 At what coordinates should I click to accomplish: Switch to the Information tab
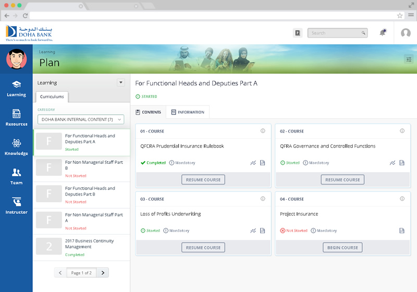coord(188,112)
